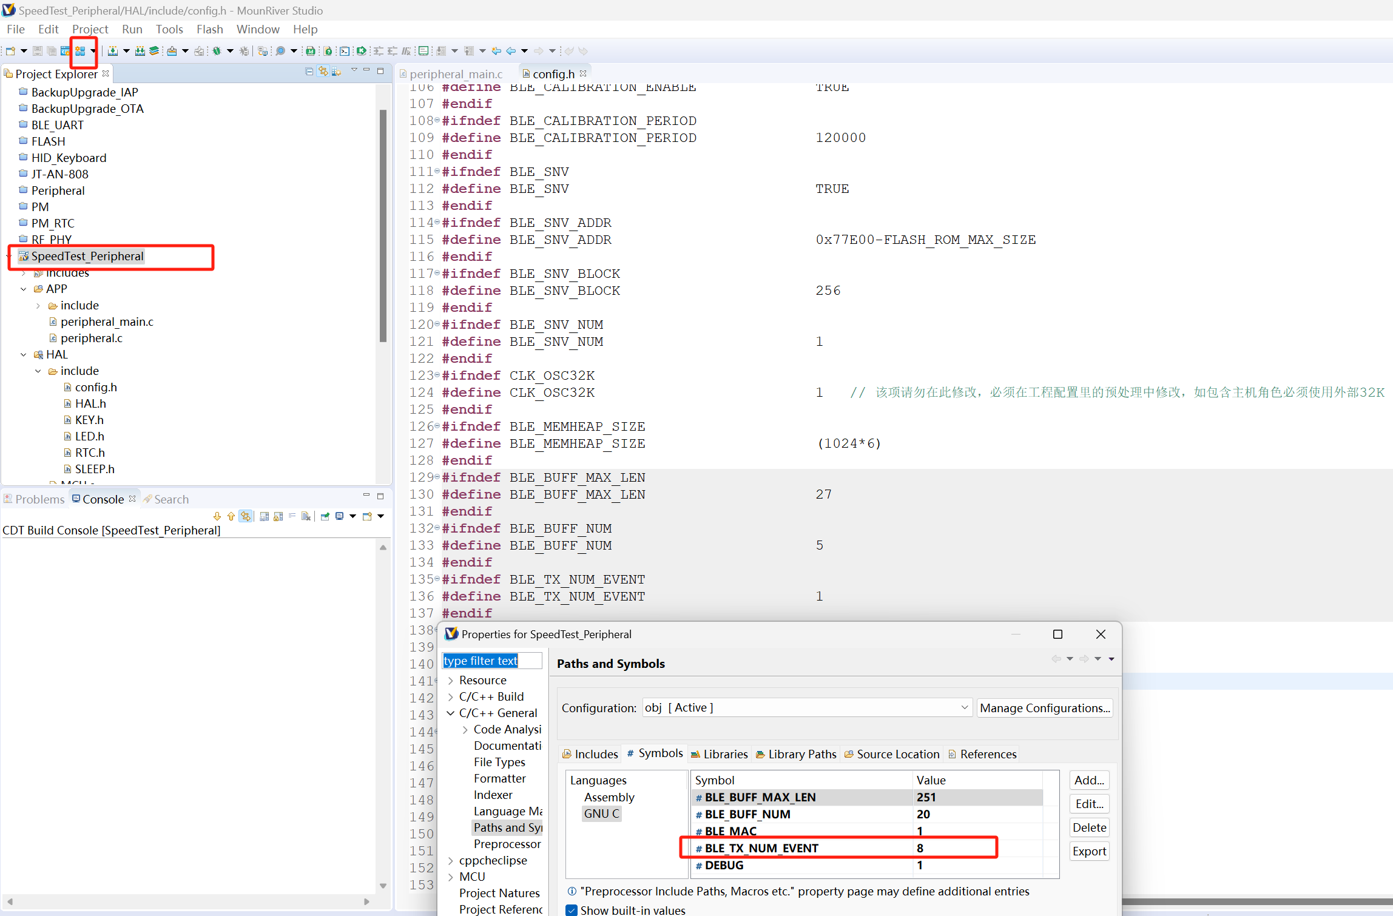Open dropdown arrow next to Build icon
The image size is (1393, 916).
point(126,51)
